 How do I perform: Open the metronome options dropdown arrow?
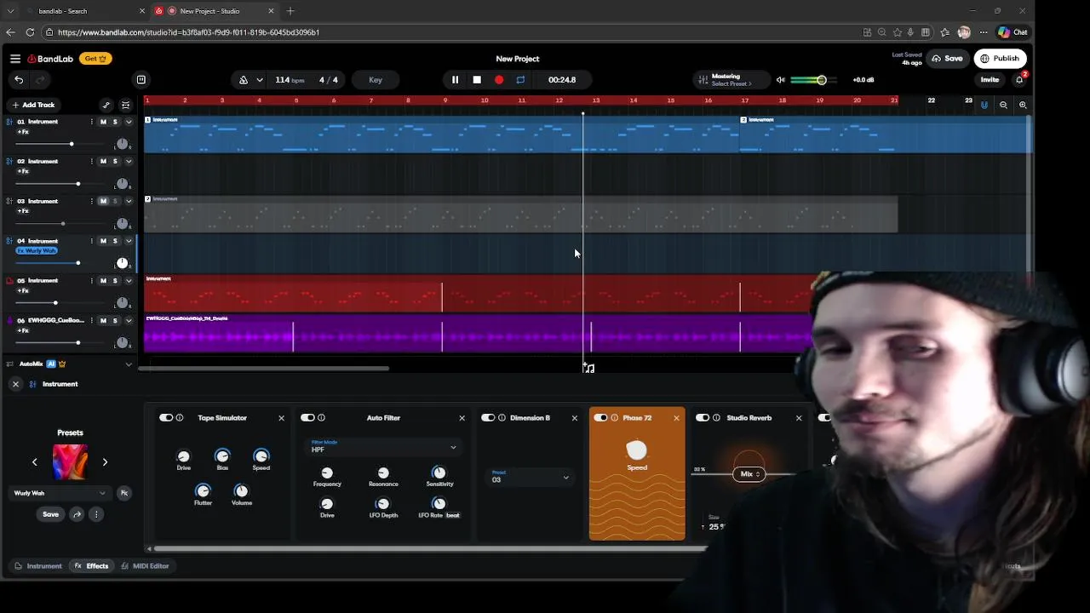[259, 80]
